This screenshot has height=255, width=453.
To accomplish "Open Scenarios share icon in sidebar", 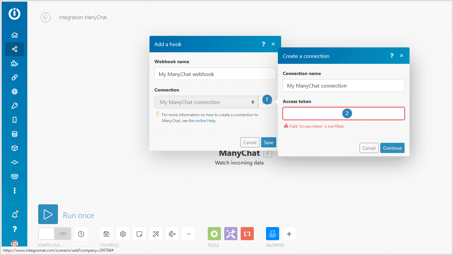I will tap(14, 49).
